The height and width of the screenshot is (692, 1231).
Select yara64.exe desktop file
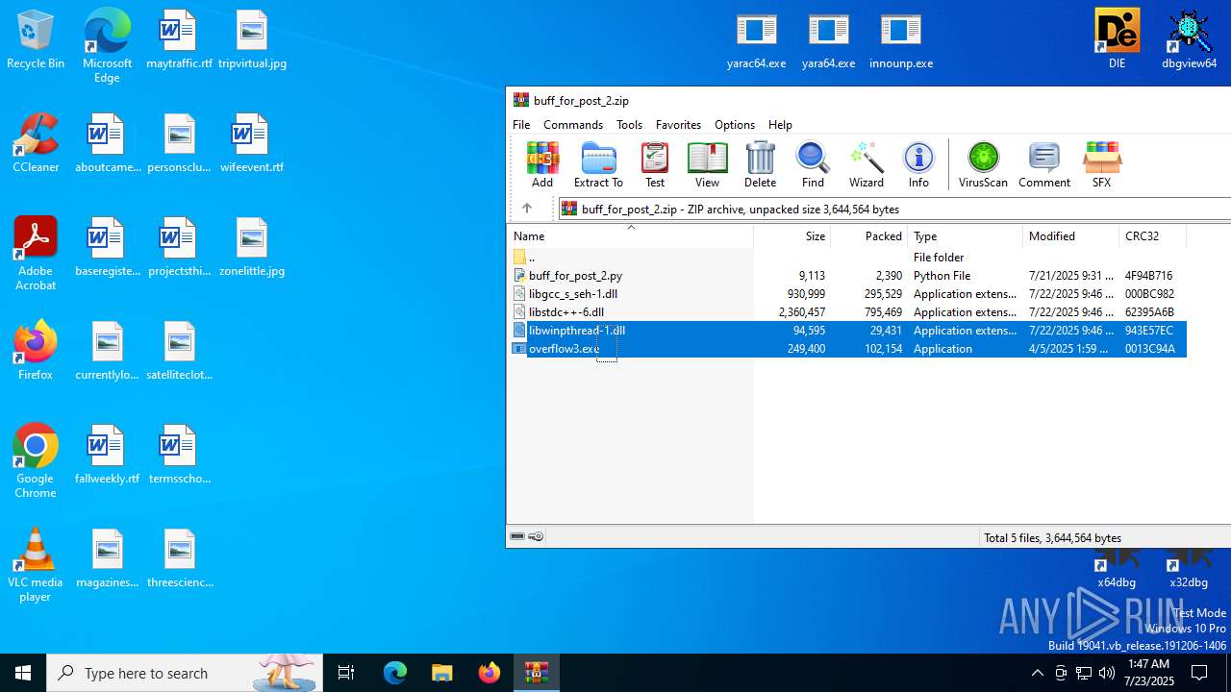[x=828, y=40]
